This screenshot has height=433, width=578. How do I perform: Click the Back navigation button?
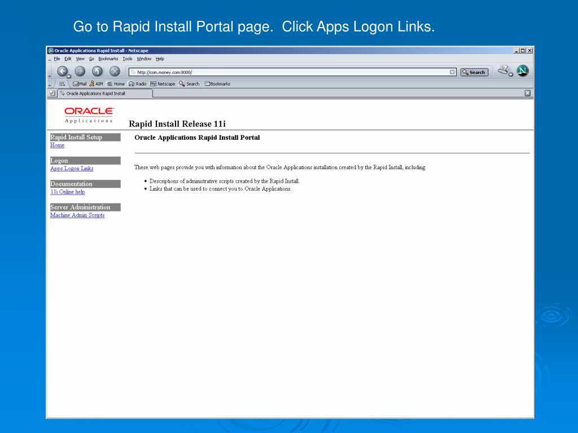(62, 71)
